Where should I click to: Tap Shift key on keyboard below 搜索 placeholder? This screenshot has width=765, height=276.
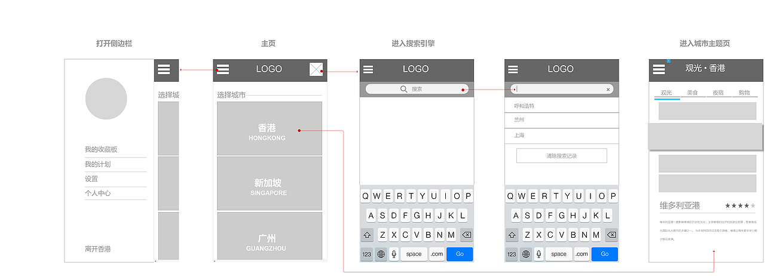click(x=367, y=235)
